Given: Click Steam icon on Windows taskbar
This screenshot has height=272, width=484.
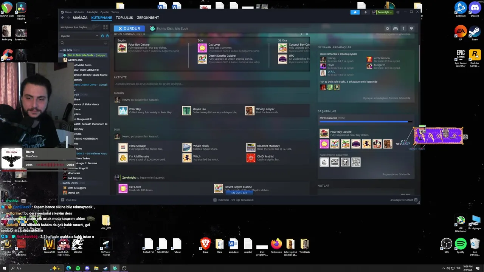Looking at the screenshot, I should pos(105,268).
